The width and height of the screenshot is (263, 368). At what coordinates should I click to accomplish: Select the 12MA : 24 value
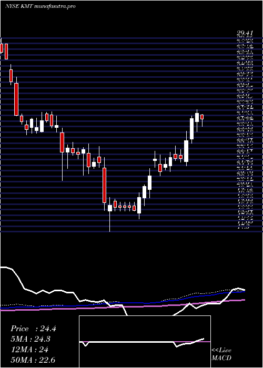coord(29,350)
